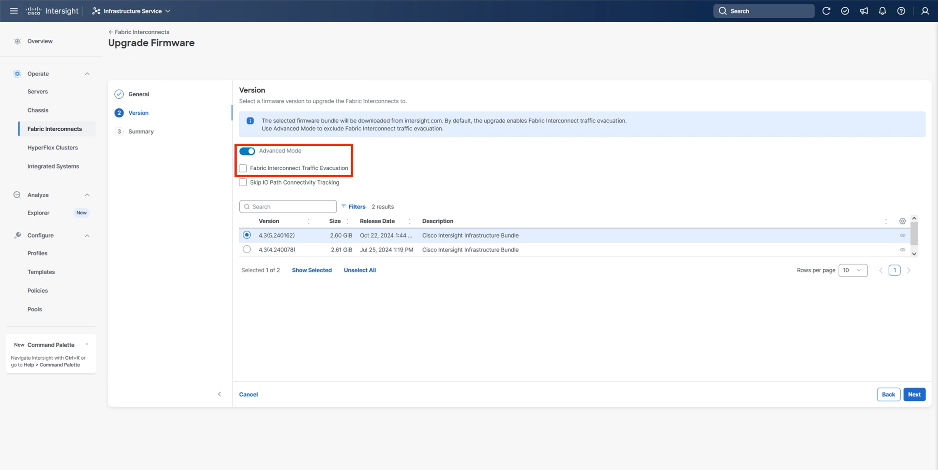Check Skip IO Path Connectivity Tracking

tap(243, 182)
